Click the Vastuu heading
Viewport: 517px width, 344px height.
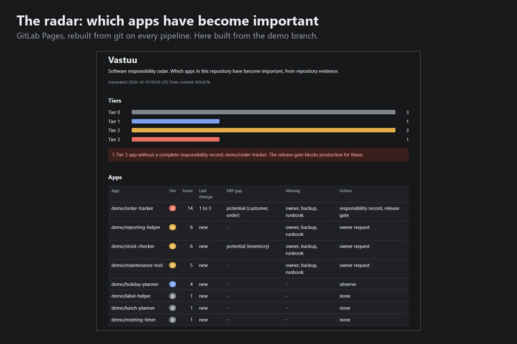123,60
